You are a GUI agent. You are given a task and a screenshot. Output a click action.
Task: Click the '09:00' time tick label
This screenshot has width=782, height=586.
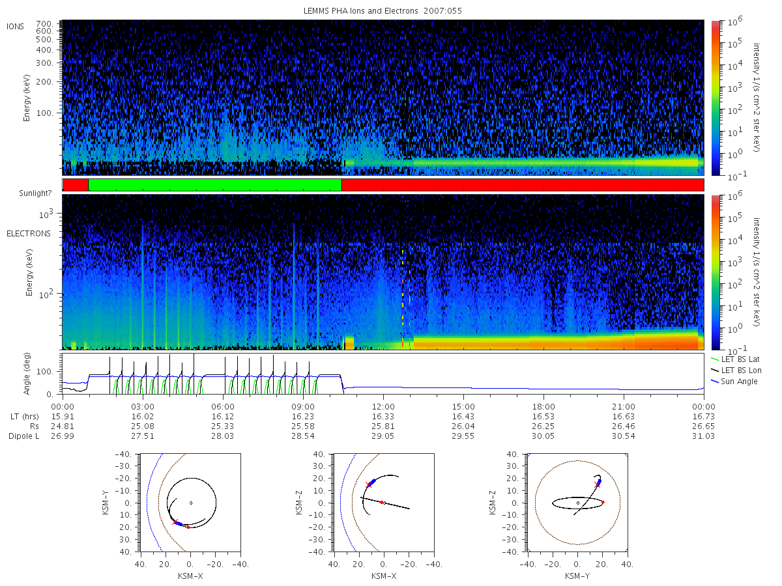(x=303, y=406)
